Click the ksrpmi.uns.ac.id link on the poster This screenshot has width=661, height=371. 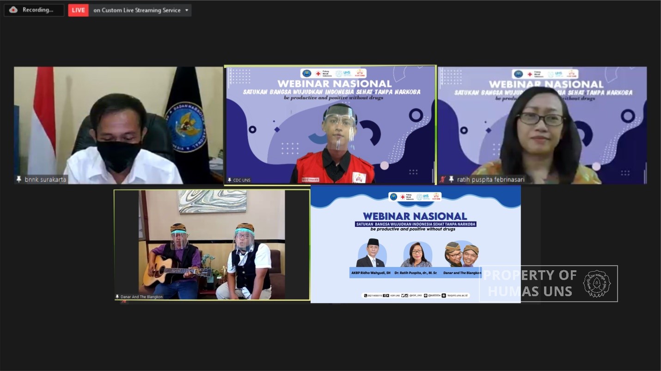pyautogui.click(x=458, y=295)
